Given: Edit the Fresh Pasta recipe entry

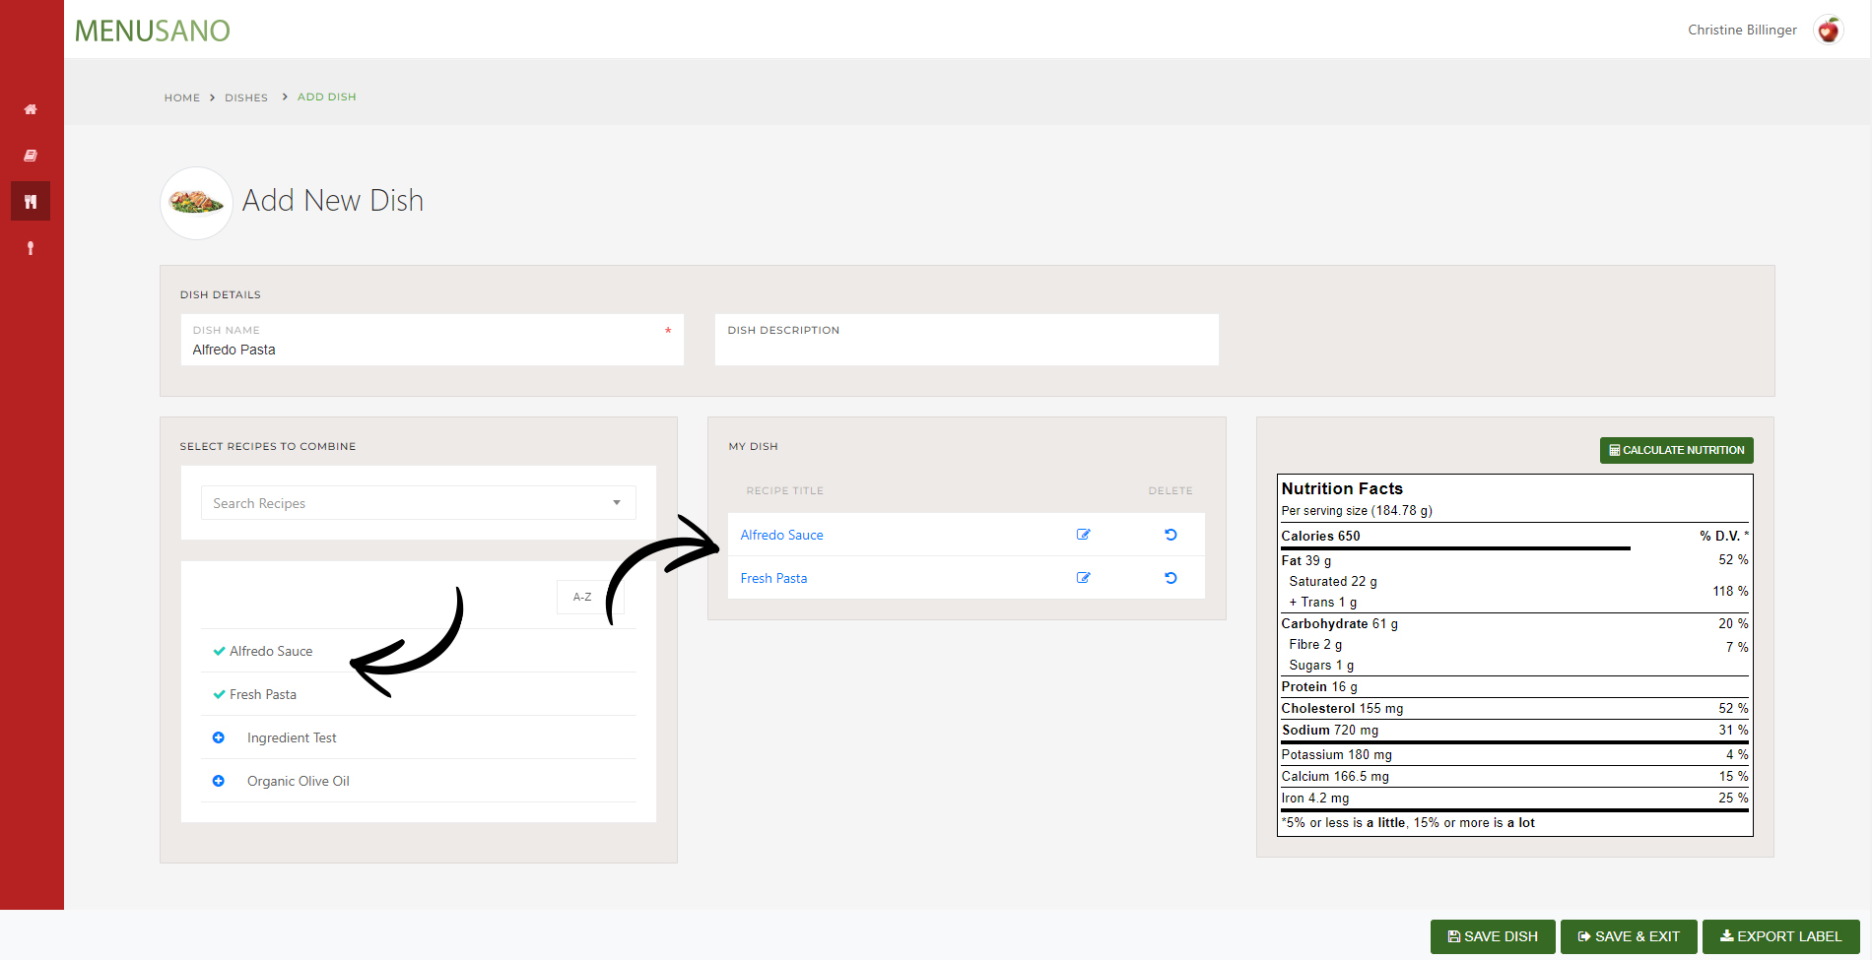Looking at the screenshot, I should (1083, 578).
